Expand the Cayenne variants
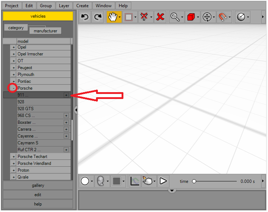This screenshot has width=268, height=212. pyautogui.click(x=66, y=136)
